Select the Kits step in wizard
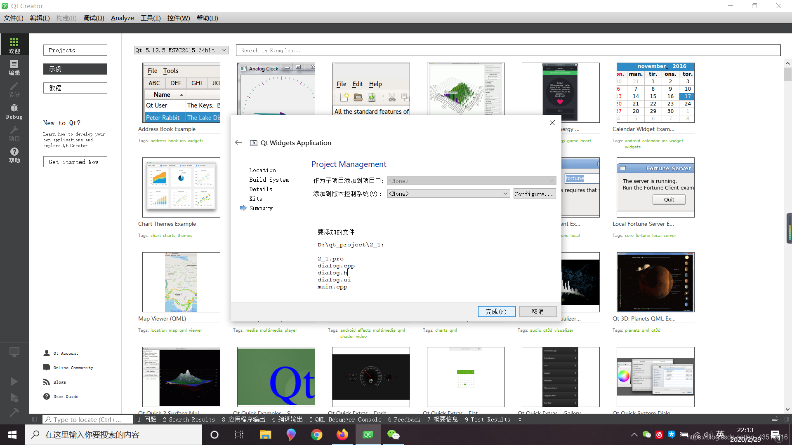Viewport: 792px width, 445px height. click(256, 198)
